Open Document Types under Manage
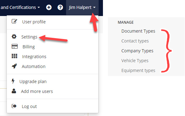Image resolution: width=185 pixels, height=116 pixels. pyautogui.click(x=138, y=31)
